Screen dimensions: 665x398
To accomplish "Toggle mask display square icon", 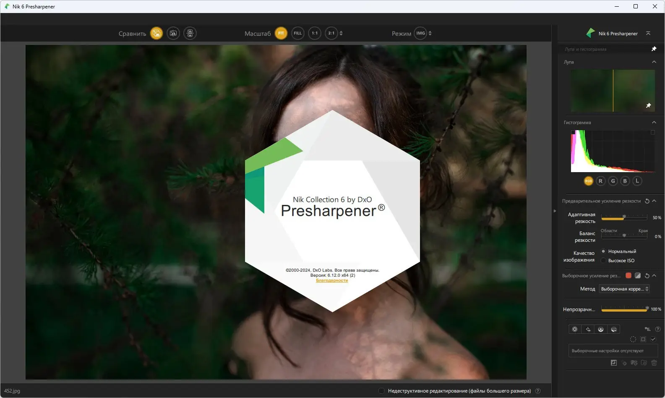I will [x=643, y=339].
